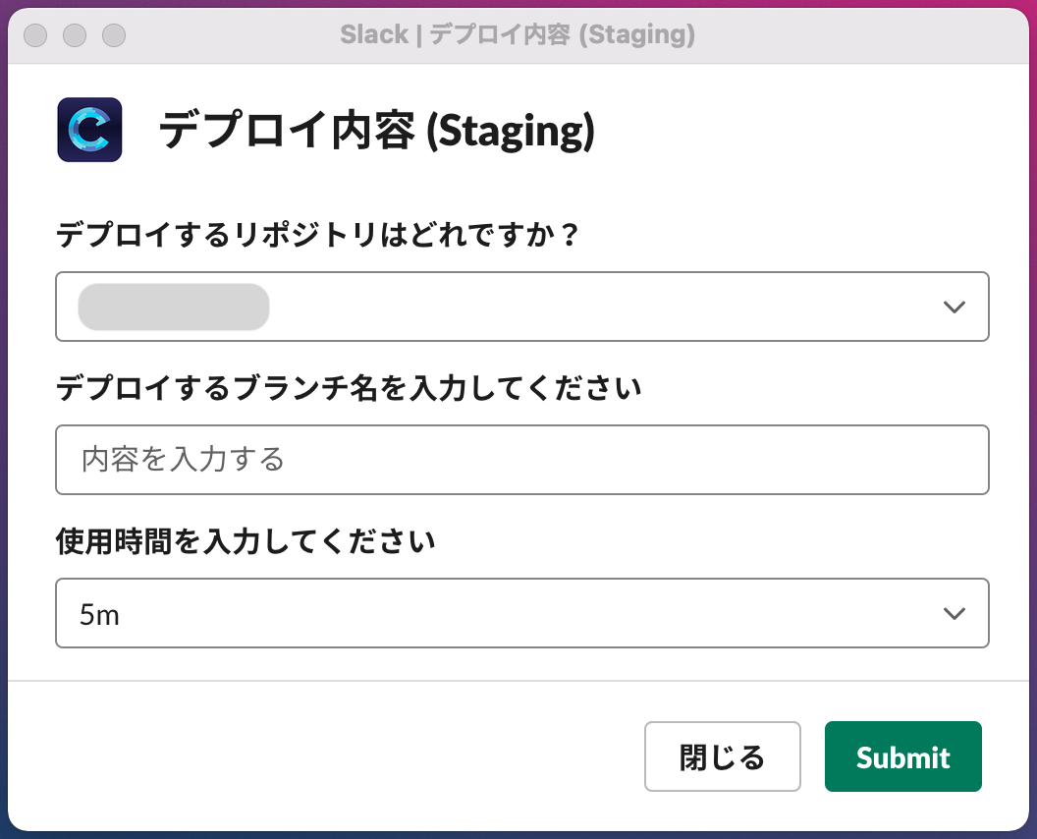Image resolution: width=1037 pixels, height=839 pixels.
Task: Click the 使用時間を入力してください label
Action: [247, 540]
